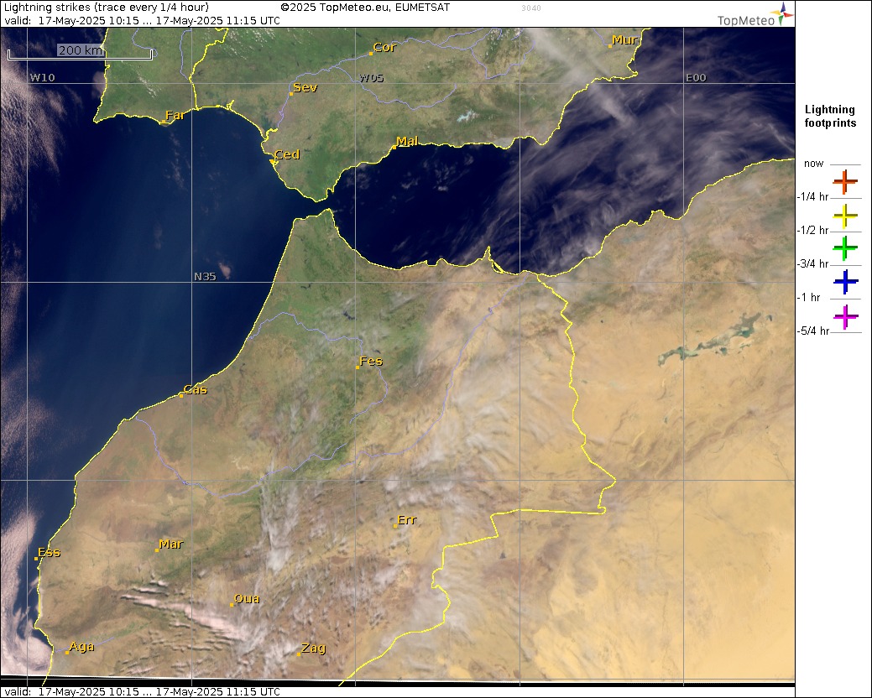
Task: Click the '3040' number in the header
Action: [x=531, y=8]
